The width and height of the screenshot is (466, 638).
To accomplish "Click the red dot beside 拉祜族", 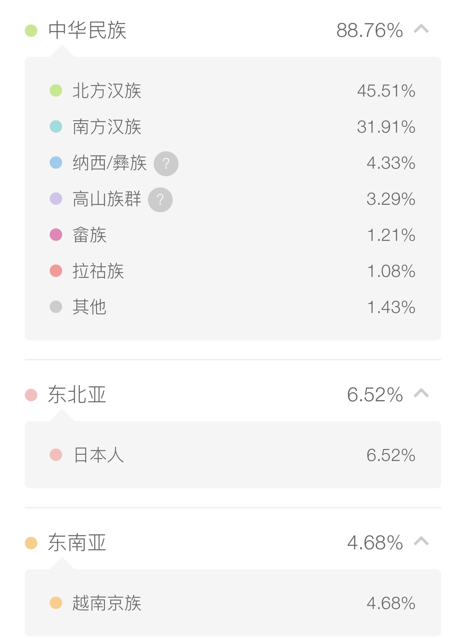I will coord(56,271).
